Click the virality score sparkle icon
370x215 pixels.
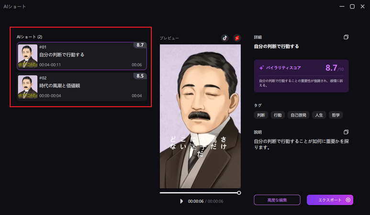pos(261,68)
